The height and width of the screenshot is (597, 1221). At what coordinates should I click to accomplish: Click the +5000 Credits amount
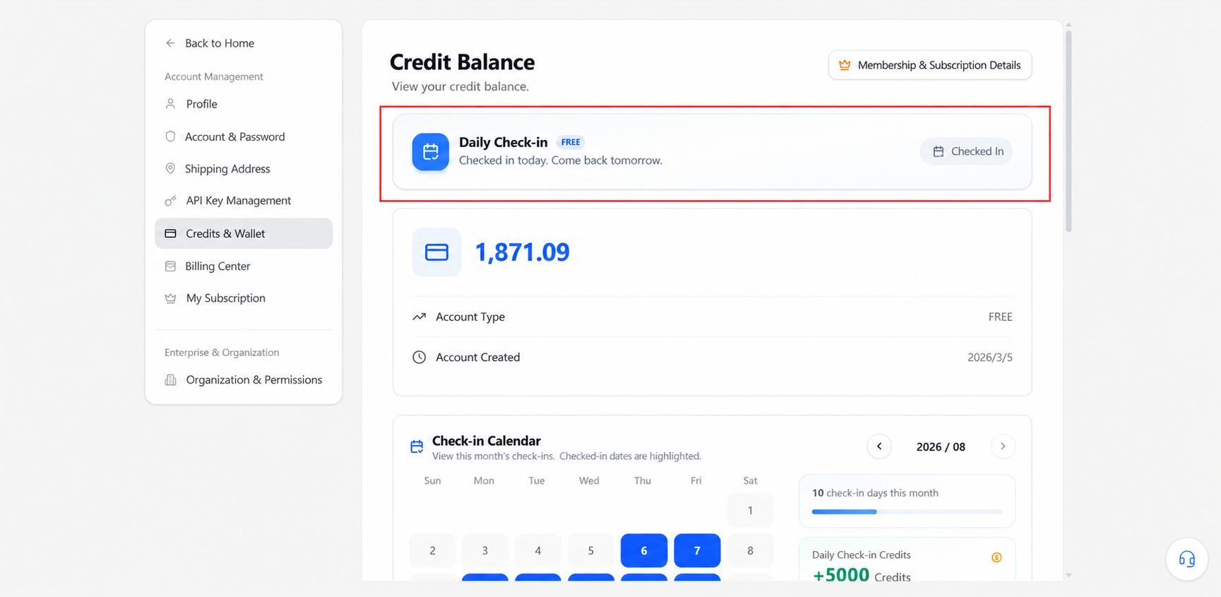862,575
